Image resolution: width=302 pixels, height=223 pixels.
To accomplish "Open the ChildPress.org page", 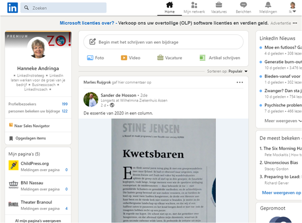I will click(x=35, y=163).
